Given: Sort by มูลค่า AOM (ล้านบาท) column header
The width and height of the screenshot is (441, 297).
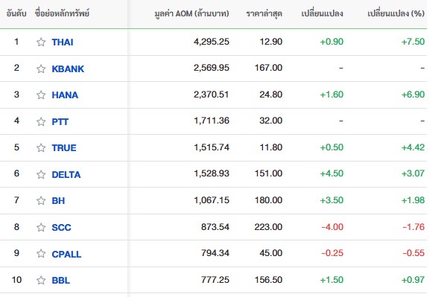Looking at the screenshot, I should 191,13.
